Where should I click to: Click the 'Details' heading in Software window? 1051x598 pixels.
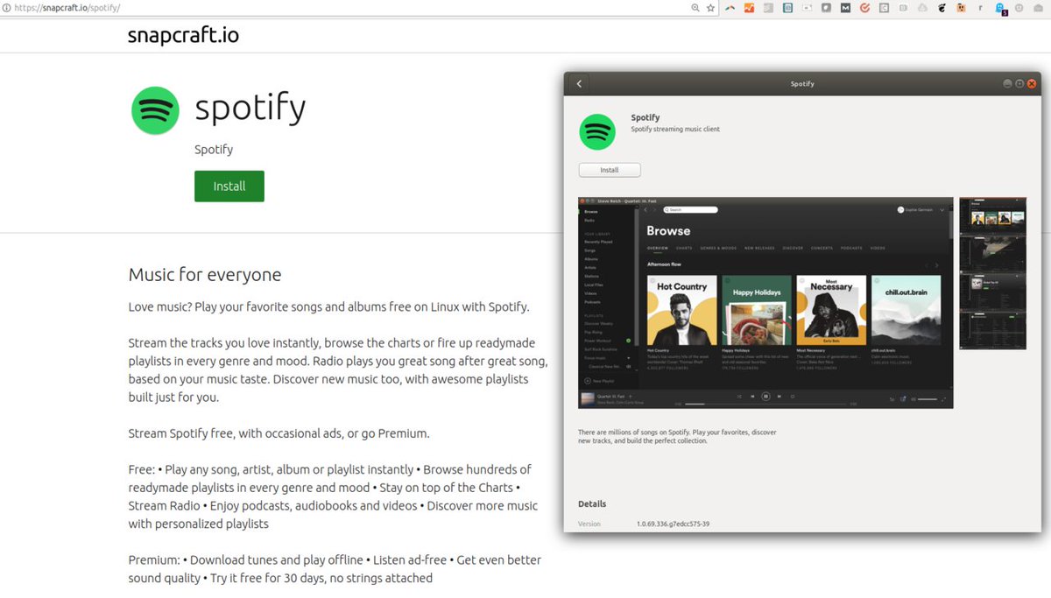(592, 503)
